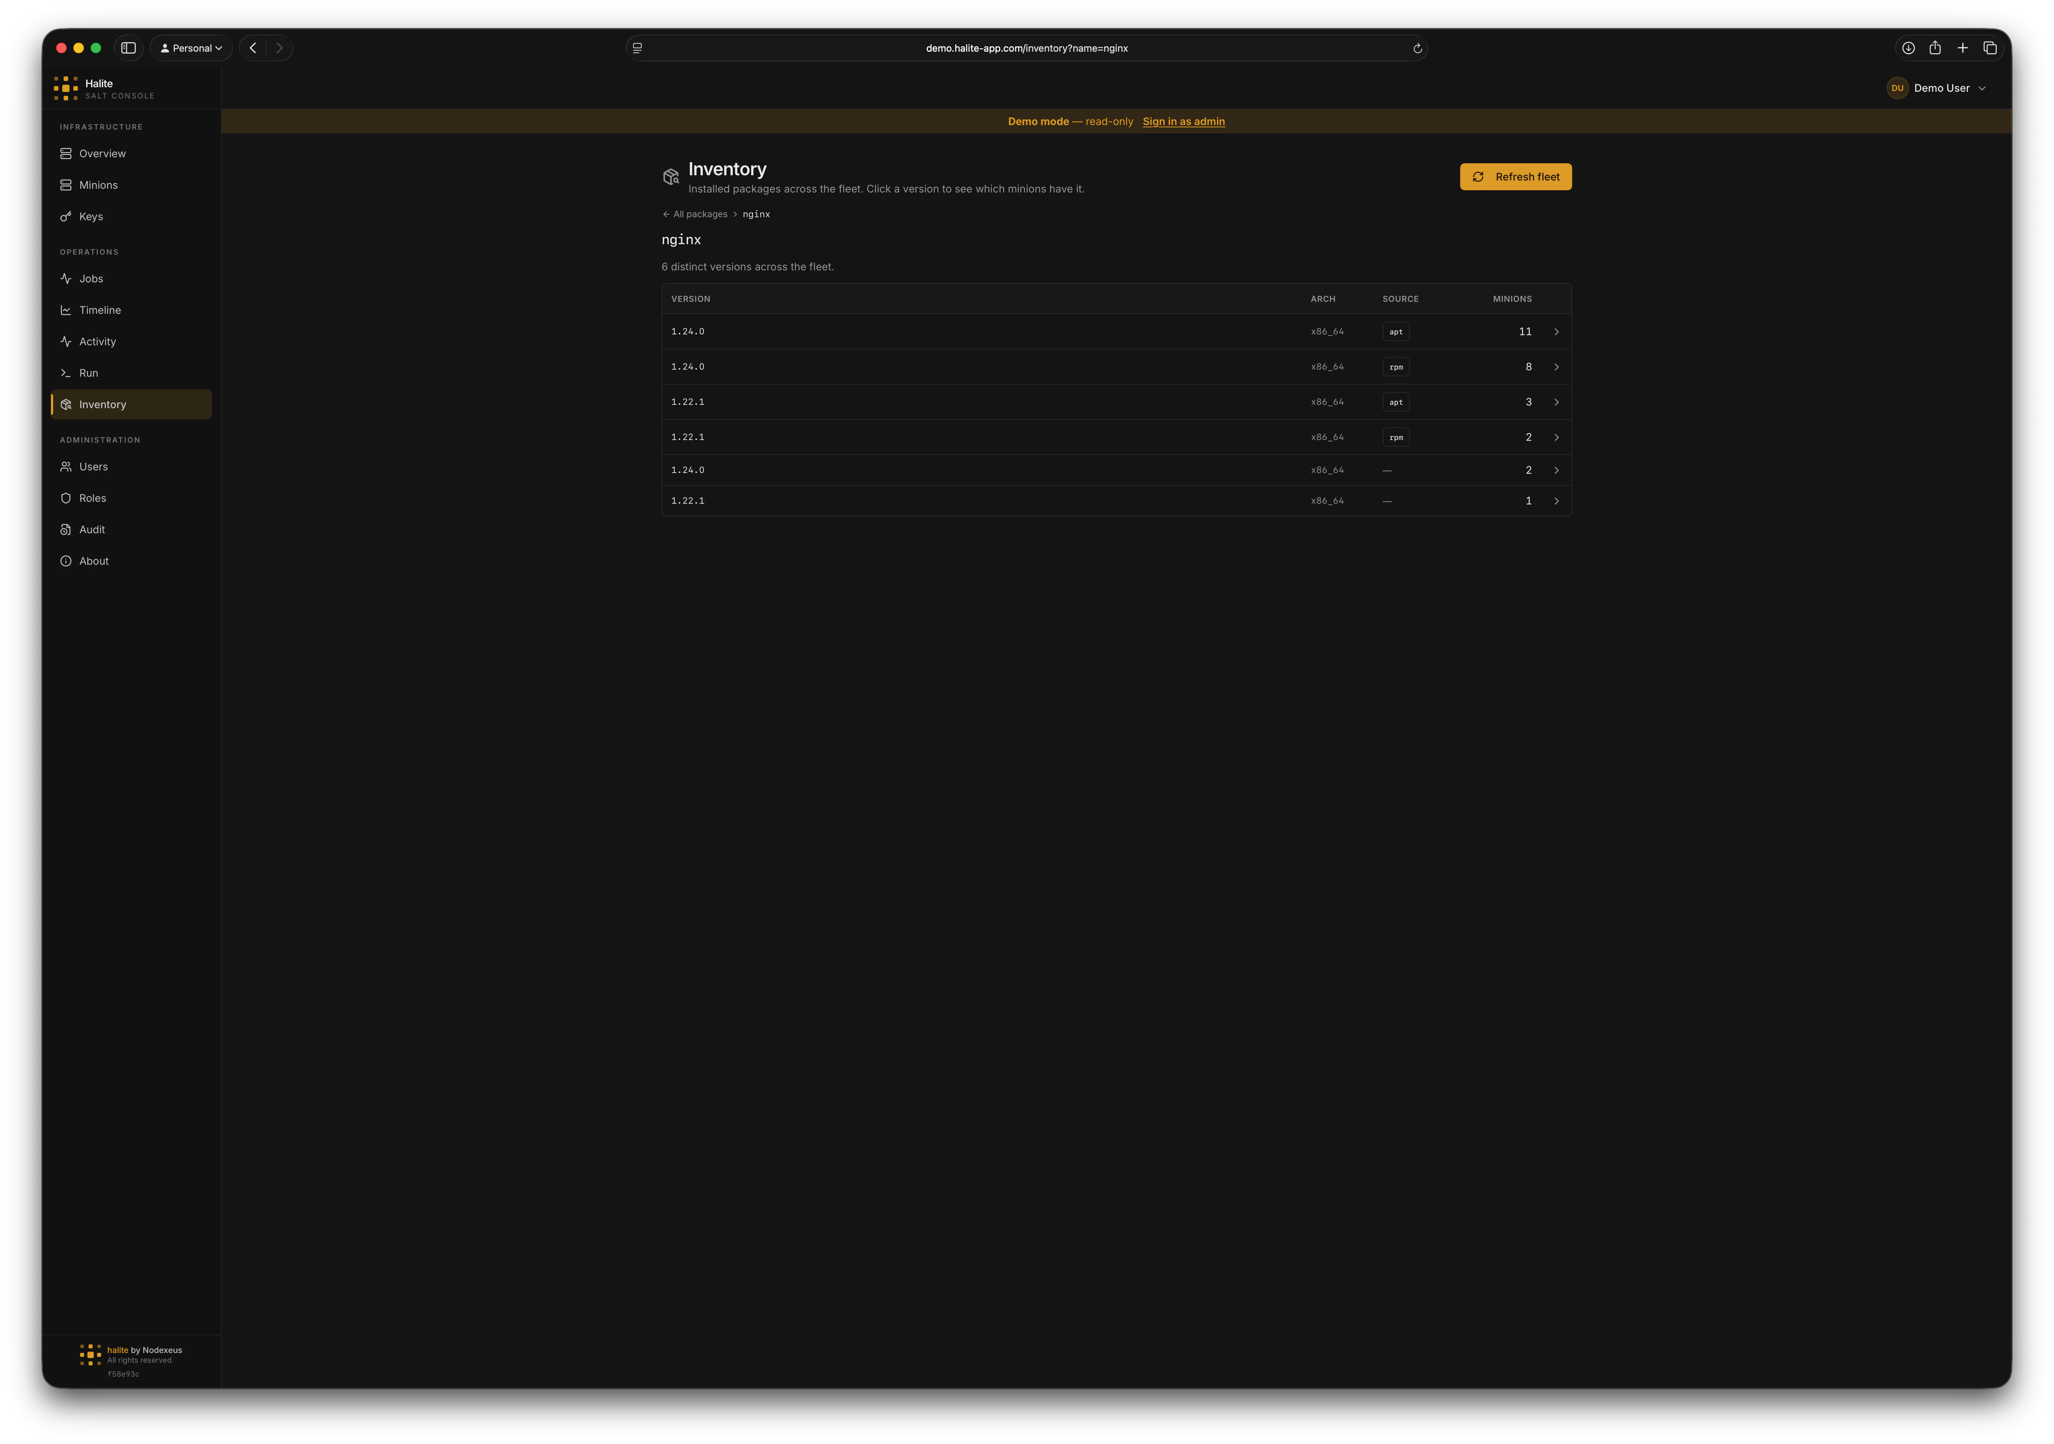Screen dimensions: 2054x1444
Task: Go to the Minions menu item
Action: point(131,185)
